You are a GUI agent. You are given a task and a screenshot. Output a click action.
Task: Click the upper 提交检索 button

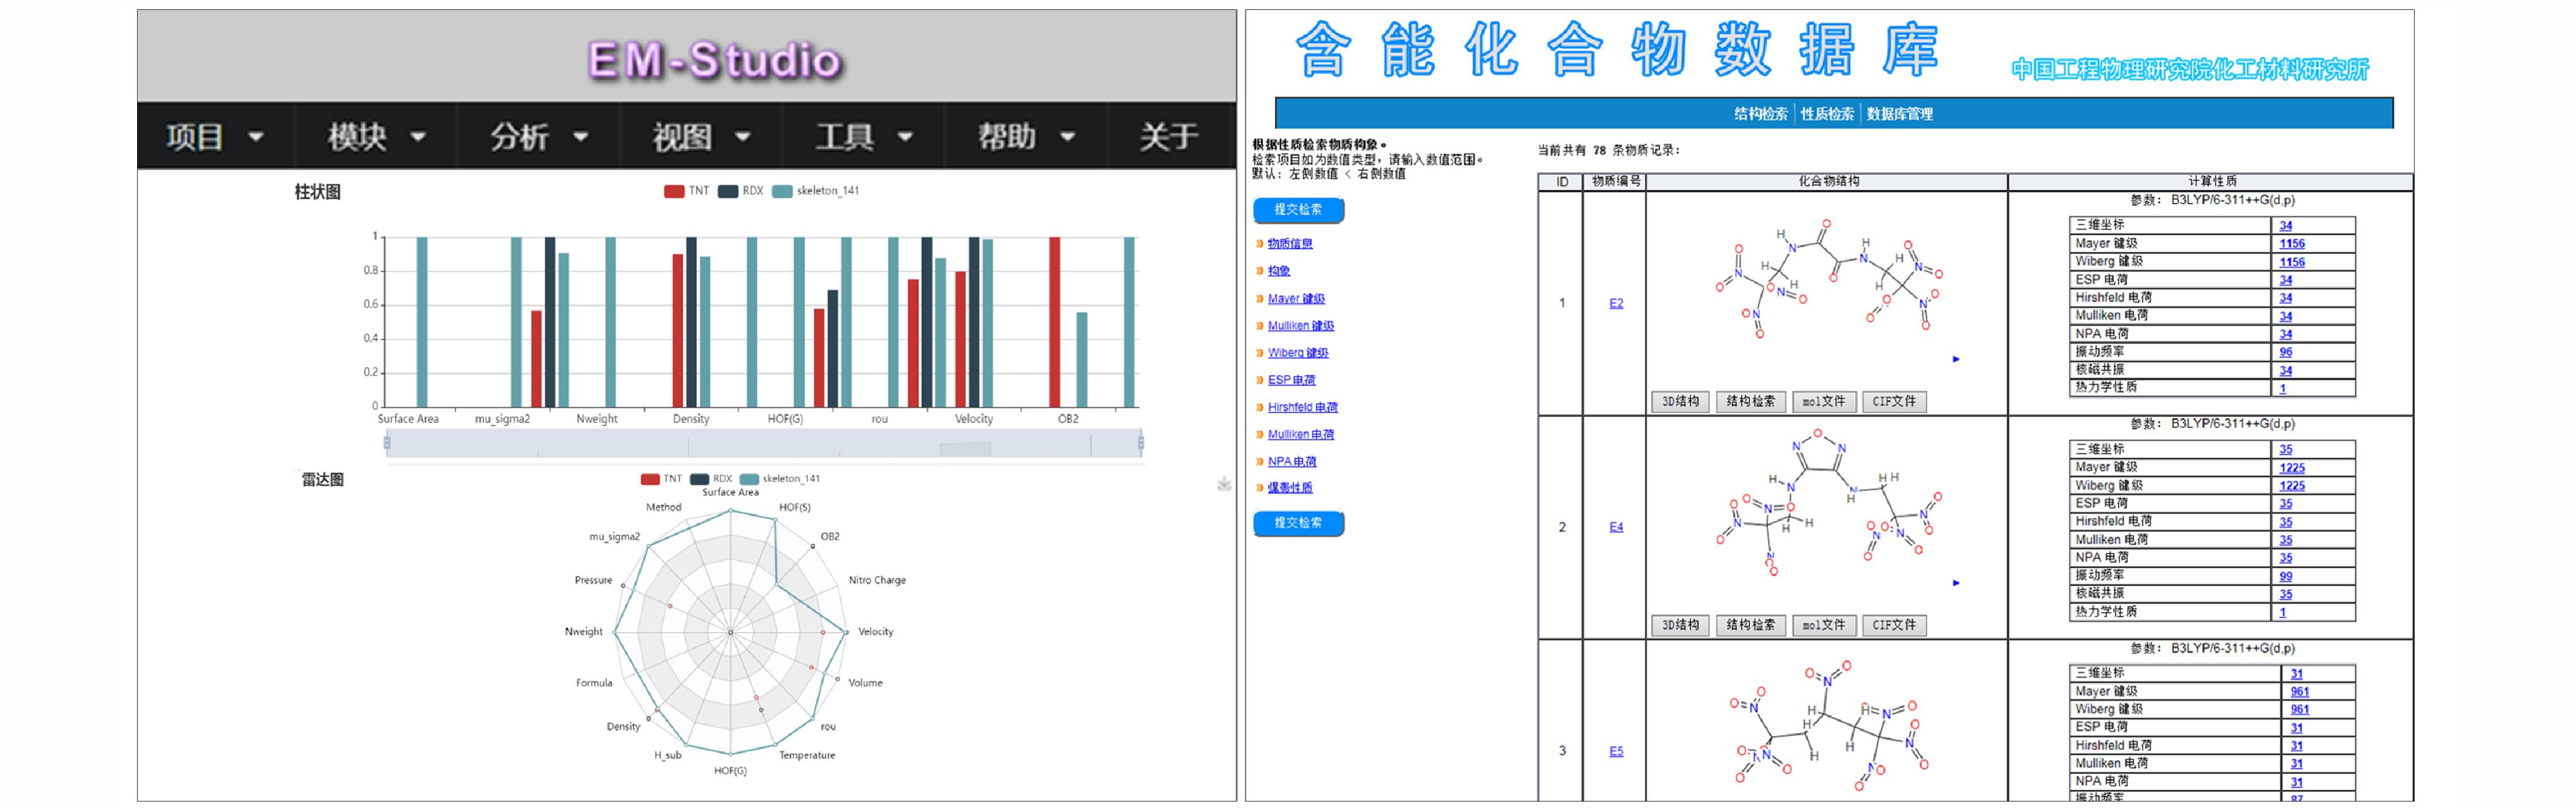(1298, 210)
